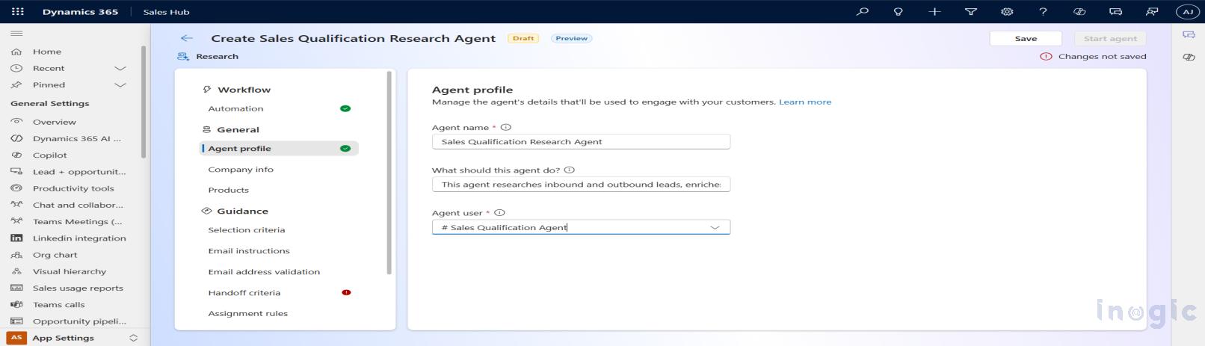The width and height of the screenshot is (1205, 346).
Task: Collapse the site map hamburger menu
Action: pyautogui.click(x=16, y=34)
